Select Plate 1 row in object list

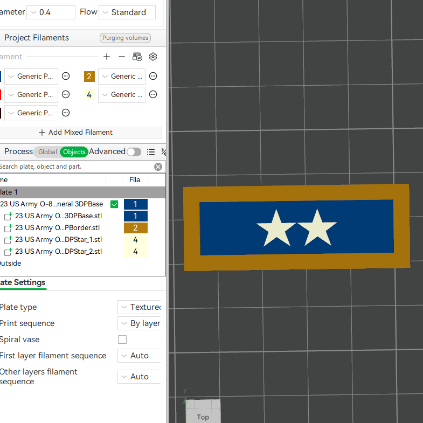pos(82,192)
